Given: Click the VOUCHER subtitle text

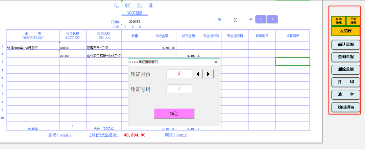Looking at the screenshot, I should tap(135, 13).
